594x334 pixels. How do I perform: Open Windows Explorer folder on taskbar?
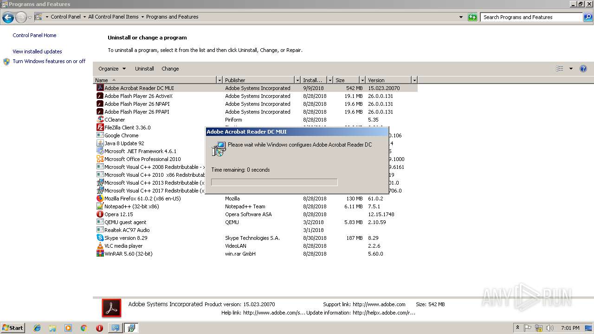[52, 328]
